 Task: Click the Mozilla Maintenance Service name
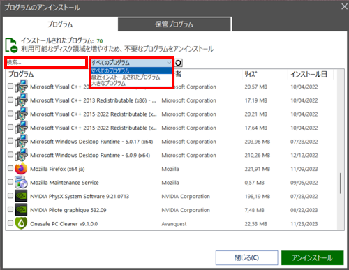[x=64, y=183]
